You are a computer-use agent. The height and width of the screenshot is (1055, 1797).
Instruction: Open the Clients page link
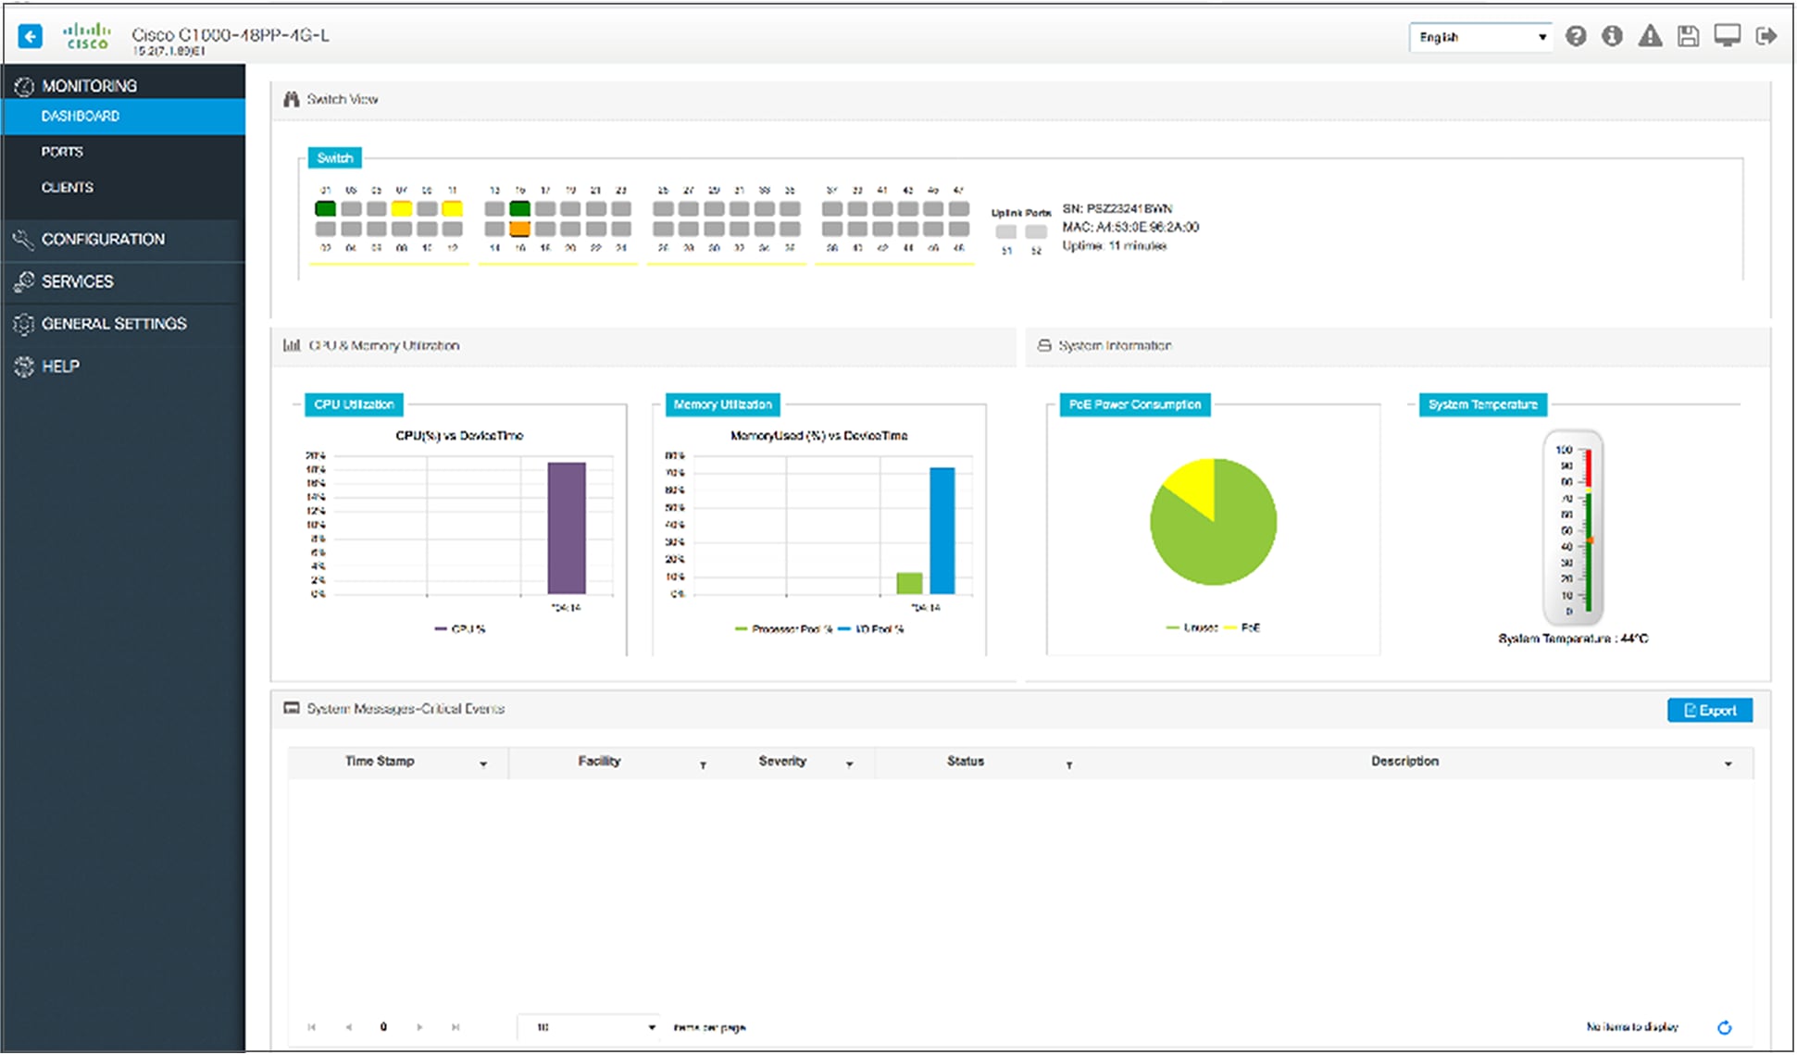pos(67,188)
